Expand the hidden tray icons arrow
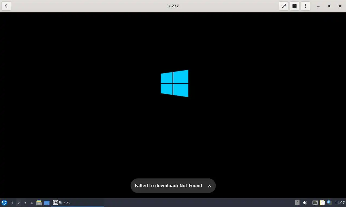The width and height of the screenshot is (346, 207). point(297,203)
